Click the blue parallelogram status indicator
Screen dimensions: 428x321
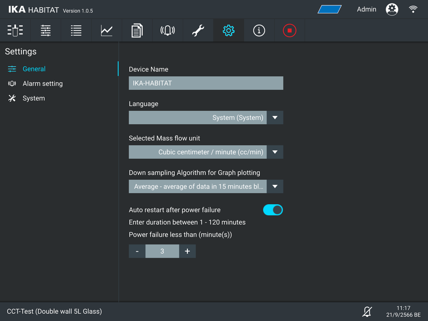pos(330,9)
